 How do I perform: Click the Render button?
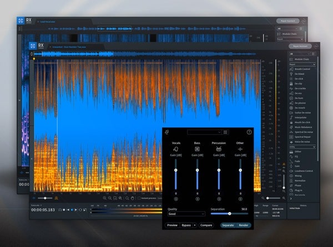(244, 225)
